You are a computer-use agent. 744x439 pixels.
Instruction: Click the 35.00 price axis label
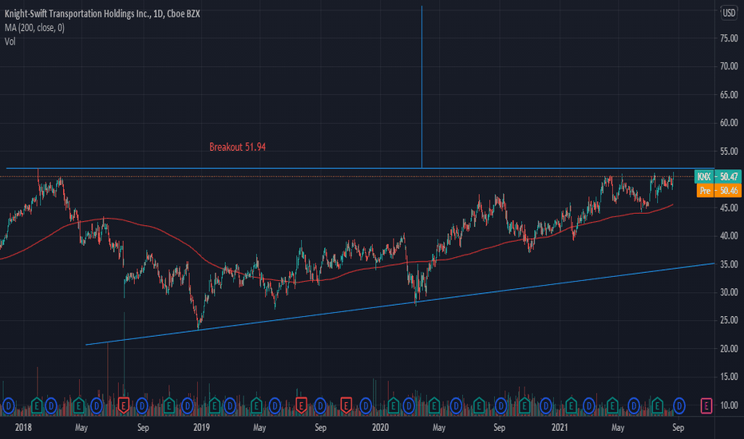[729, 264]
